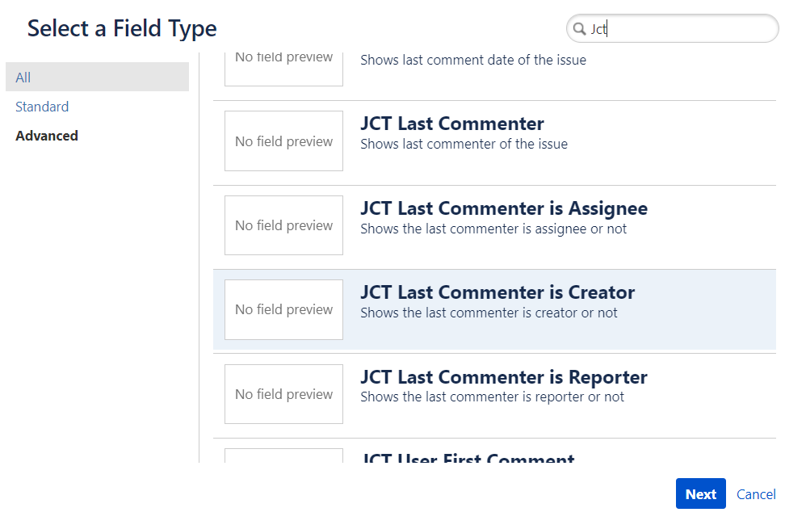Focus the field type search box

tap(673, 28)
